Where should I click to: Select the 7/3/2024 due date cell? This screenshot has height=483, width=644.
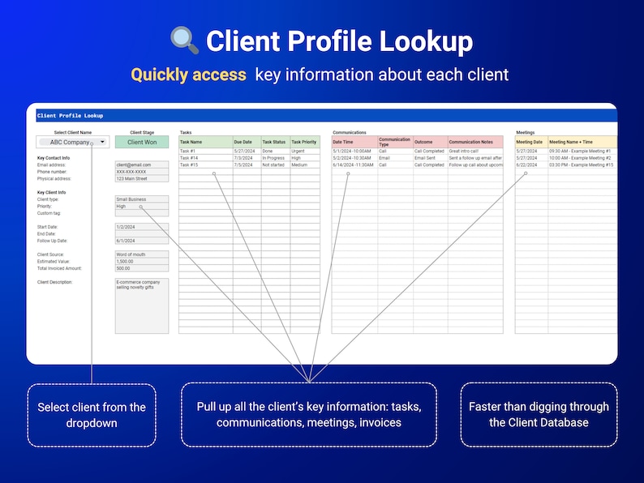coord(247,158)
